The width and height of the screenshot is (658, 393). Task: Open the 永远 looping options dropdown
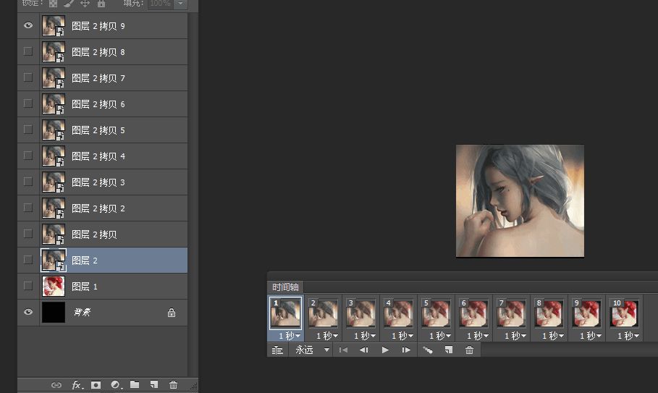[326, 350]
